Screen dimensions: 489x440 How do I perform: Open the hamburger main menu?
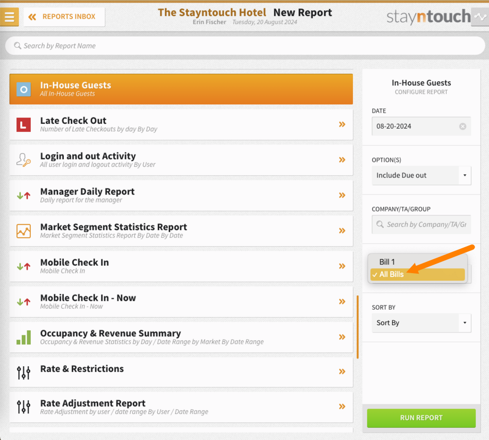point(10,16)
